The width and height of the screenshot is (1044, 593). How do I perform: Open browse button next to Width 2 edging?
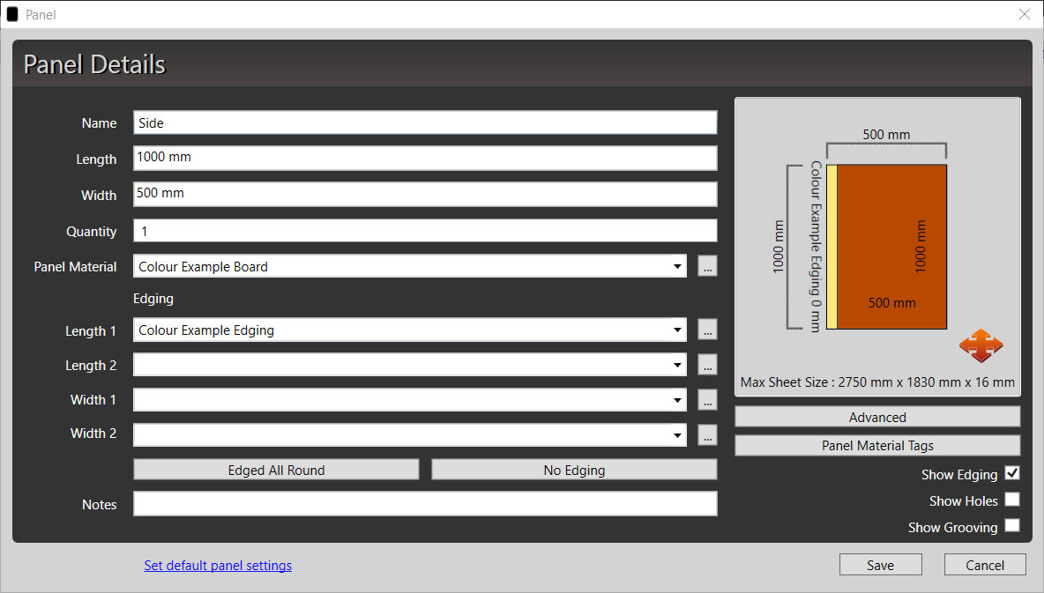(x=707, y=435)
